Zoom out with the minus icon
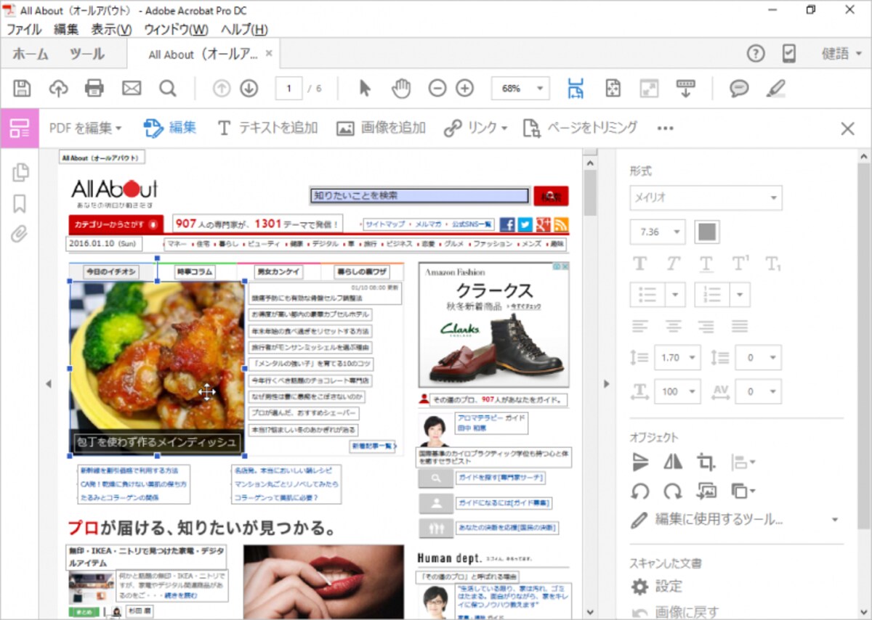Image resolution: width=872 pixels, height=620 pixels. pyautogui.click(x=437, y=89)
